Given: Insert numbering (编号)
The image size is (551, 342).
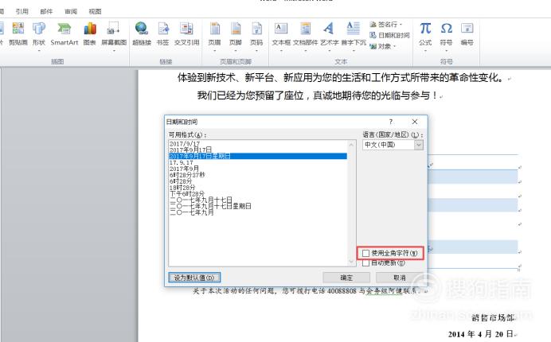Looking at the screenshot, I should (x=467, y=34).
